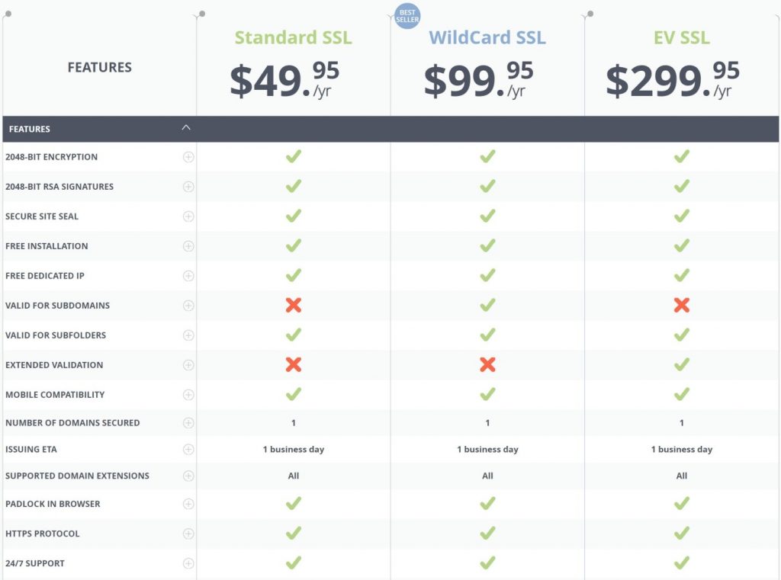Show details for Valid for Subdomains

tap(188, 305)
